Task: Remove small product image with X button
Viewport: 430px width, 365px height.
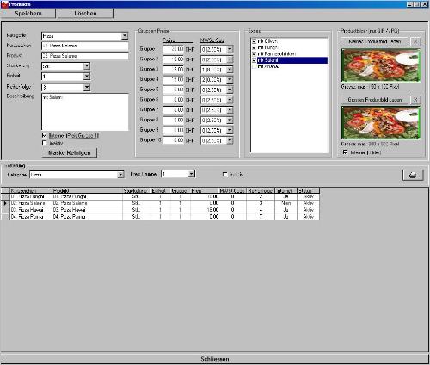Action: tap(415, 41)
